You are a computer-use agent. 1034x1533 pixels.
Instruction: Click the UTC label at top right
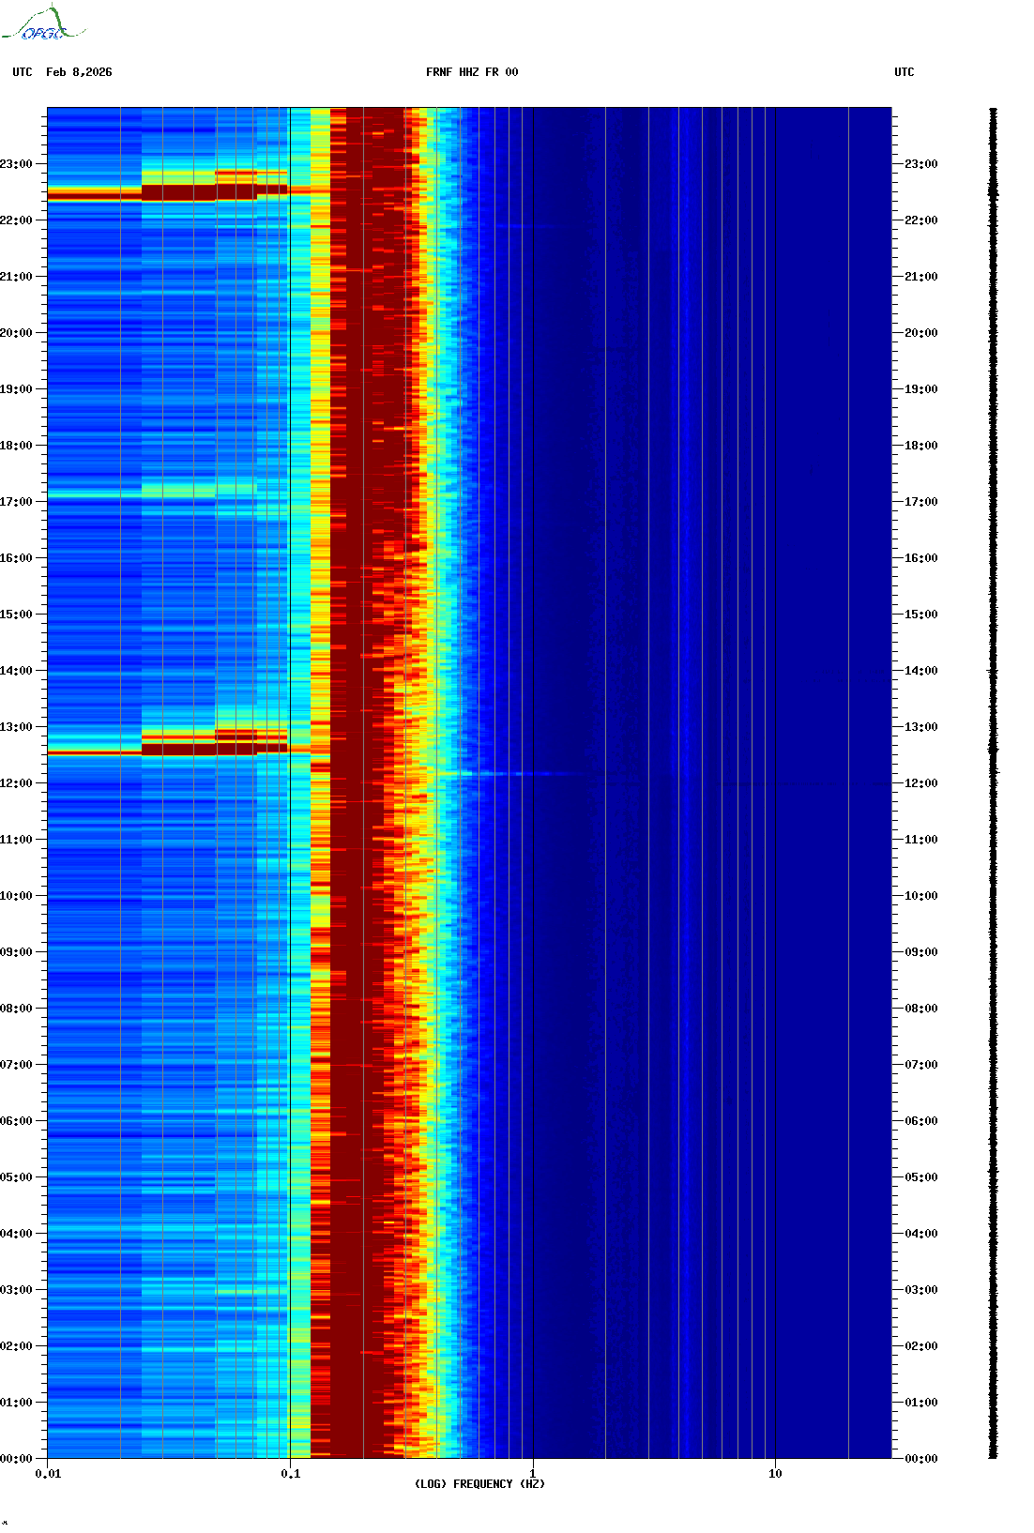tap(904, 72)
